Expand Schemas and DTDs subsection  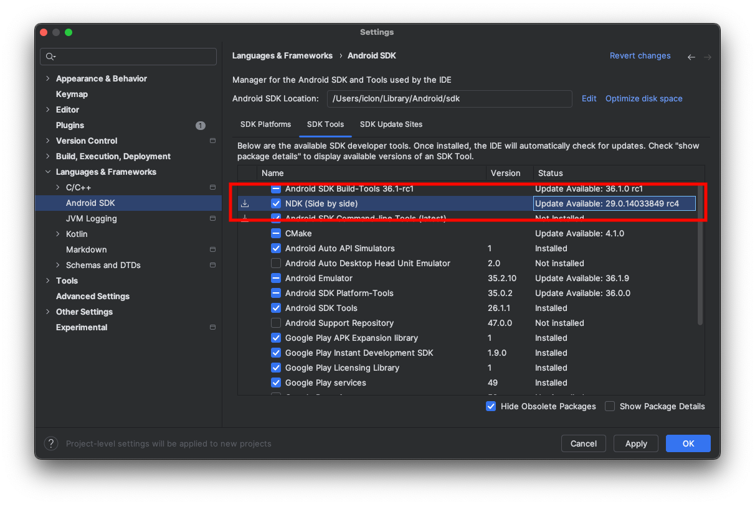pos(58,265)
